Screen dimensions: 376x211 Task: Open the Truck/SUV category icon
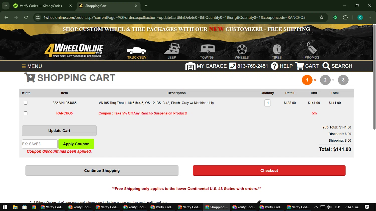tap(137, 51)
